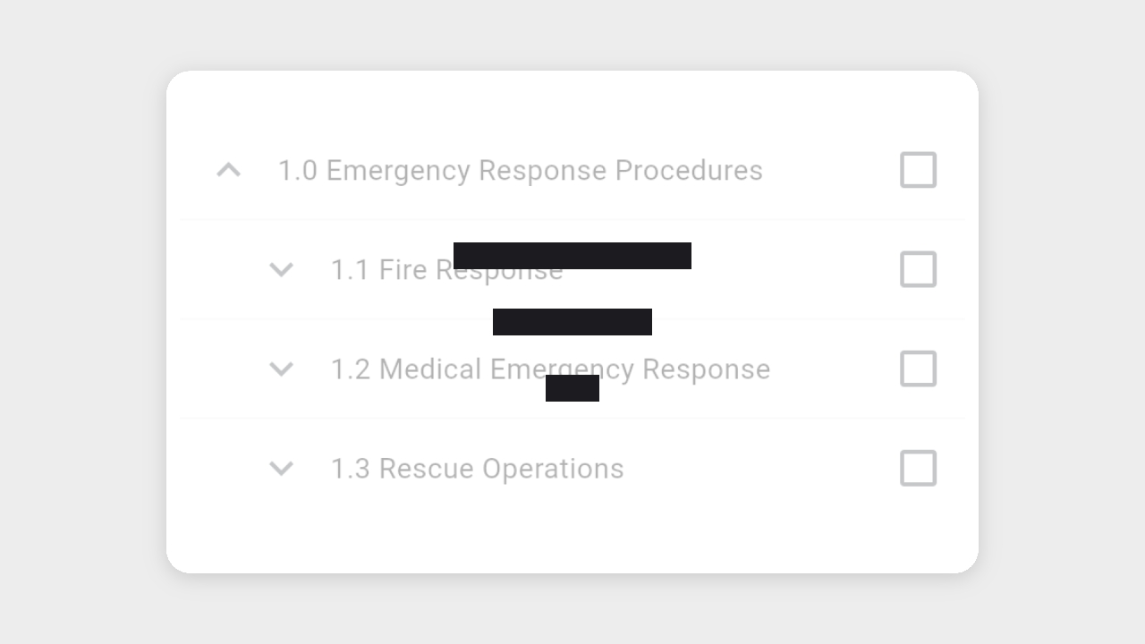Viewport: 1145px width, 644px height.
Task: Click the medium black bar below Fire Response
Action: pyautogui.click(x=572, y=322)
